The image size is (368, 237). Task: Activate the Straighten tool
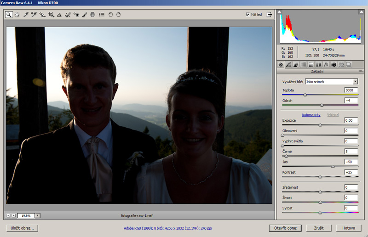coord(59,15)
